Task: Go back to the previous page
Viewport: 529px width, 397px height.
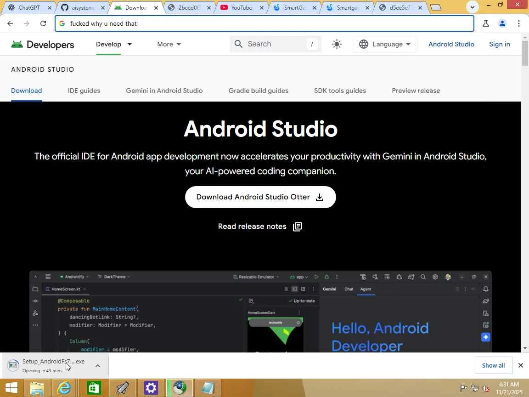Action: tap(10, 23)
